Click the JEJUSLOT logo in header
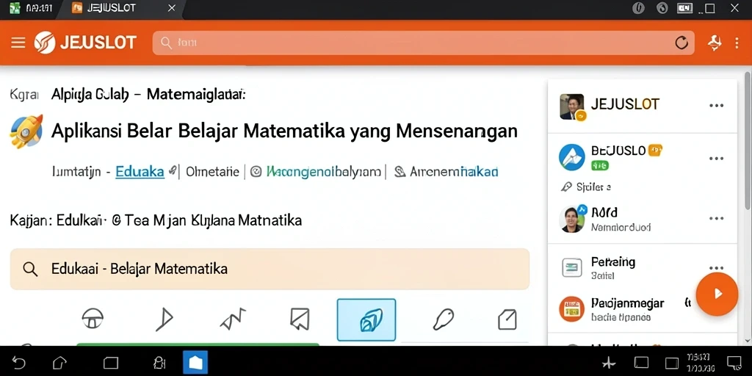This screenshot has width=752, height=376. pos(85,43)
